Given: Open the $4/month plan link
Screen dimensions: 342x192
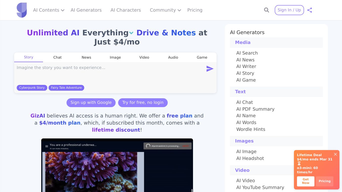Looking at the screenshot, I should 60,123.
